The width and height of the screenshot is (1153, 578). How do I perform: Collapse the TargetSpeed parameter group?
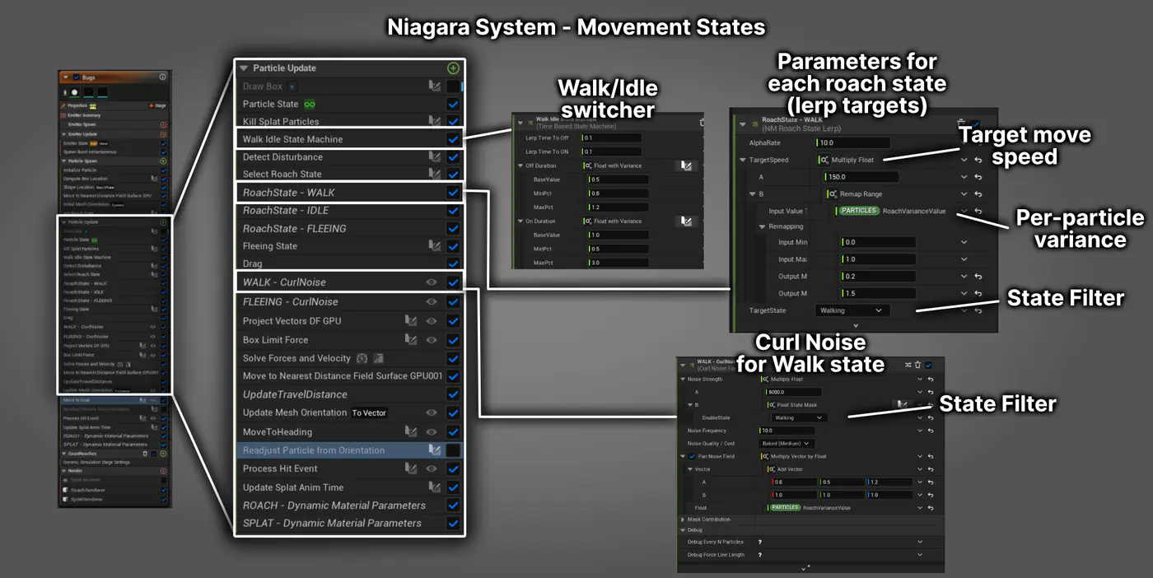pos(743,160)
